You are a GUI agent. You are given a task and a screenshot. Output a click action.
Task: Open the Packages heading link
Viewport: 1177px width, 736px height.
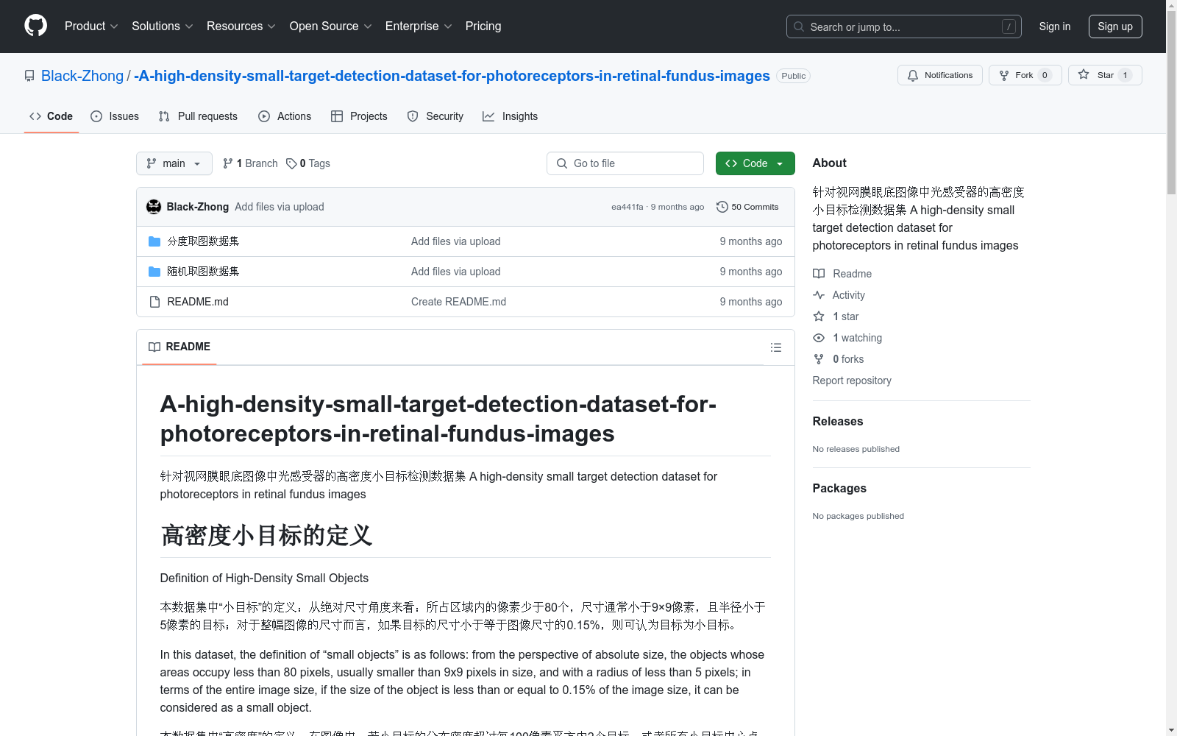tap(839, 488)
